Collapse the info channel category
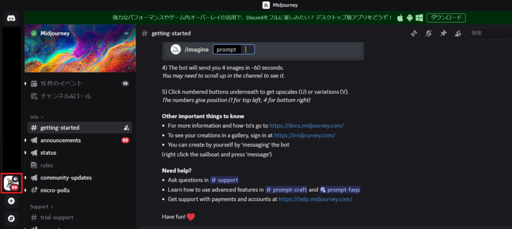This screenshot has height=229, width=512. click(x=37, y=117)
